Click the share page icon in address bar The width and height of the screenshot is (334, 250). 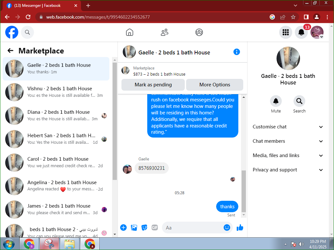283,17
